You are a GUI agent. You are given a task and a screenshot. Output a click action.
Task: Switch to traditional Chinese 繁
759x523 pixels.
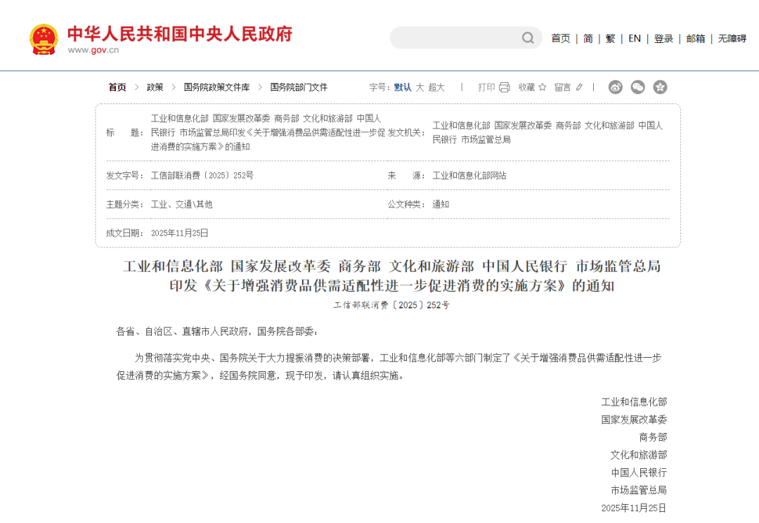point(611,38)
